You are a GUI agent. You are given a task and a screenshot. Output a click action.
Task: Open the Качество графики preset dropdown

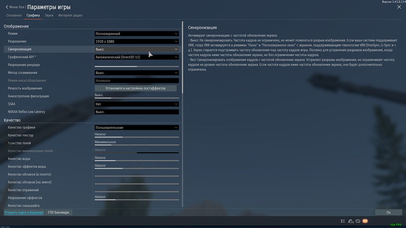(x=136, y=128)
